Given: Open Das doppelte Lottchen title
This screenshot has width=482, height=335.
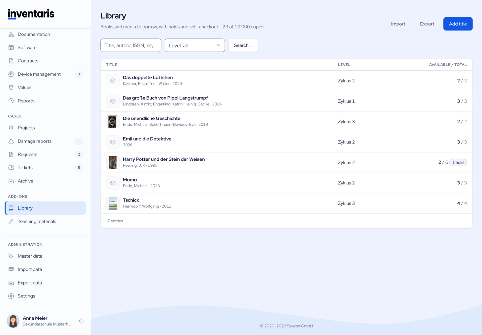Looking at the screenshot, I should tap(148, 77).
